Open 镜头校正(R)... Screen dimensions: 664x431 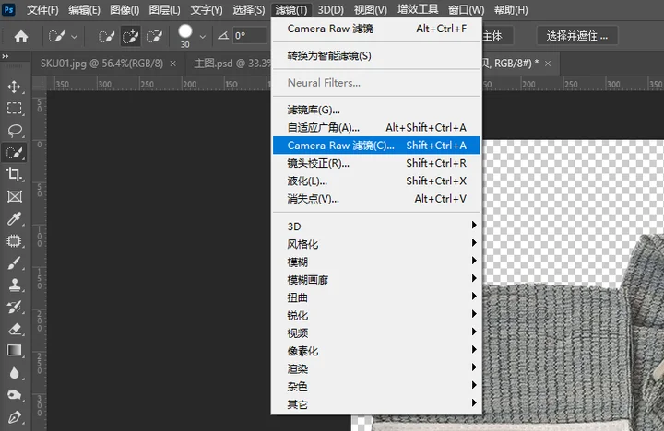coord(376,163)
